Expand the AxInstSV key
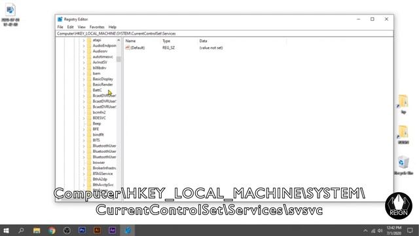This screenshot has width=419, height=236. click(84, 62)
